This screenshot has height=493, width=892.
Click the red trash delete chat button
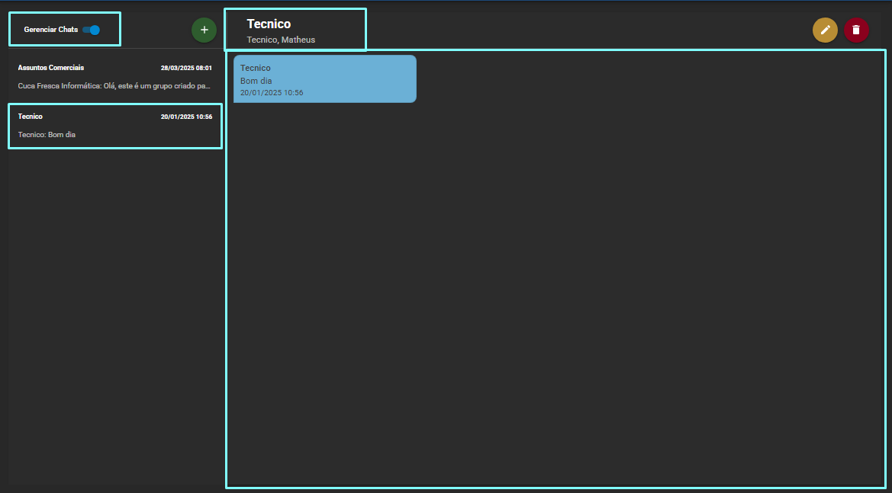click(x=856, y=30)
